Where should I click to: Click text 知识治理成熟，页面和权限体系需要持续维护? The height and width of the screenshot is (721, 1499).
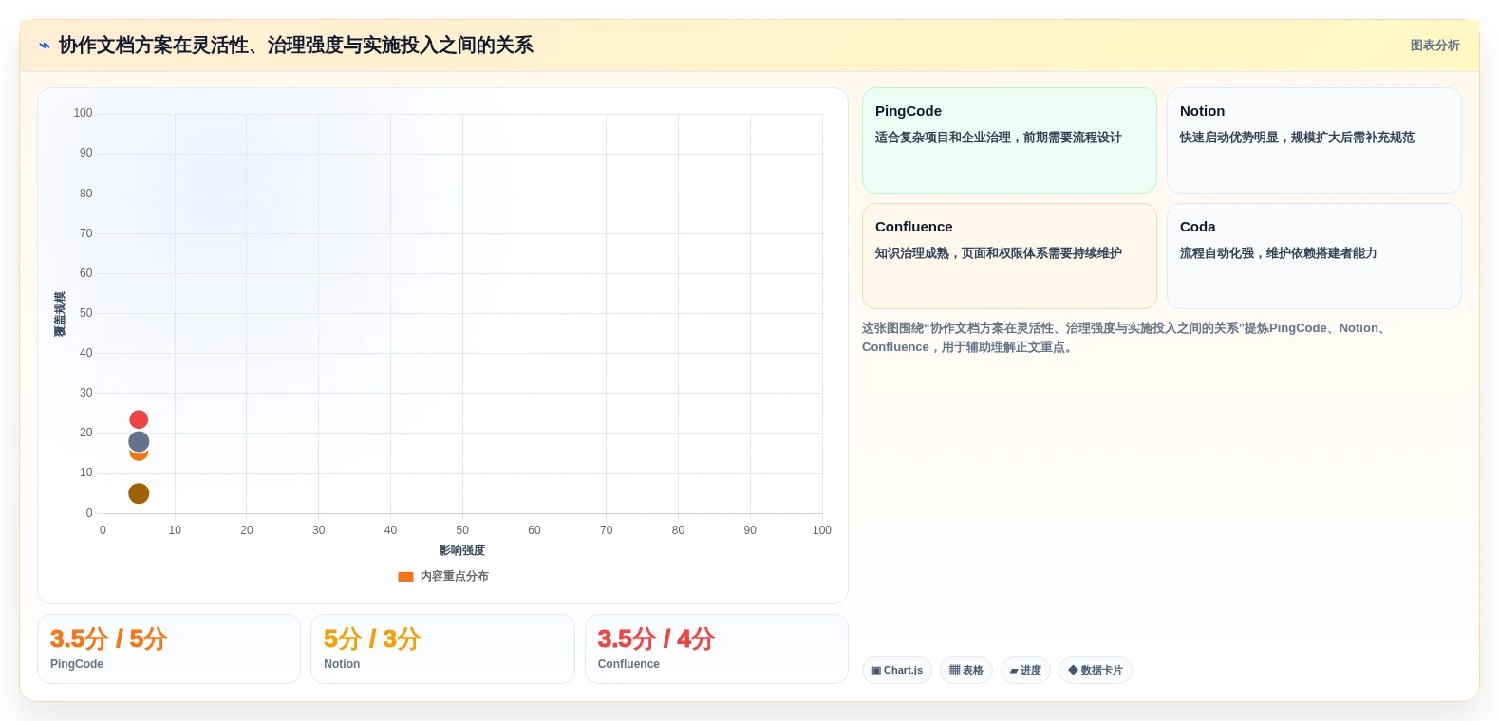point(999,253)
